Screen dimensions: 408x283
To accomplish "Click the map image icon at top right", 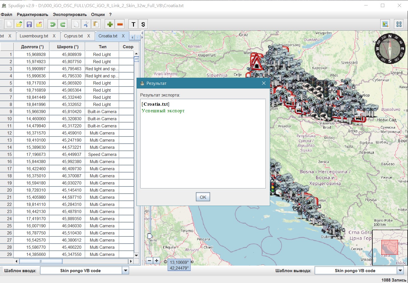I will pyautogui.click(x=385, y=24).
